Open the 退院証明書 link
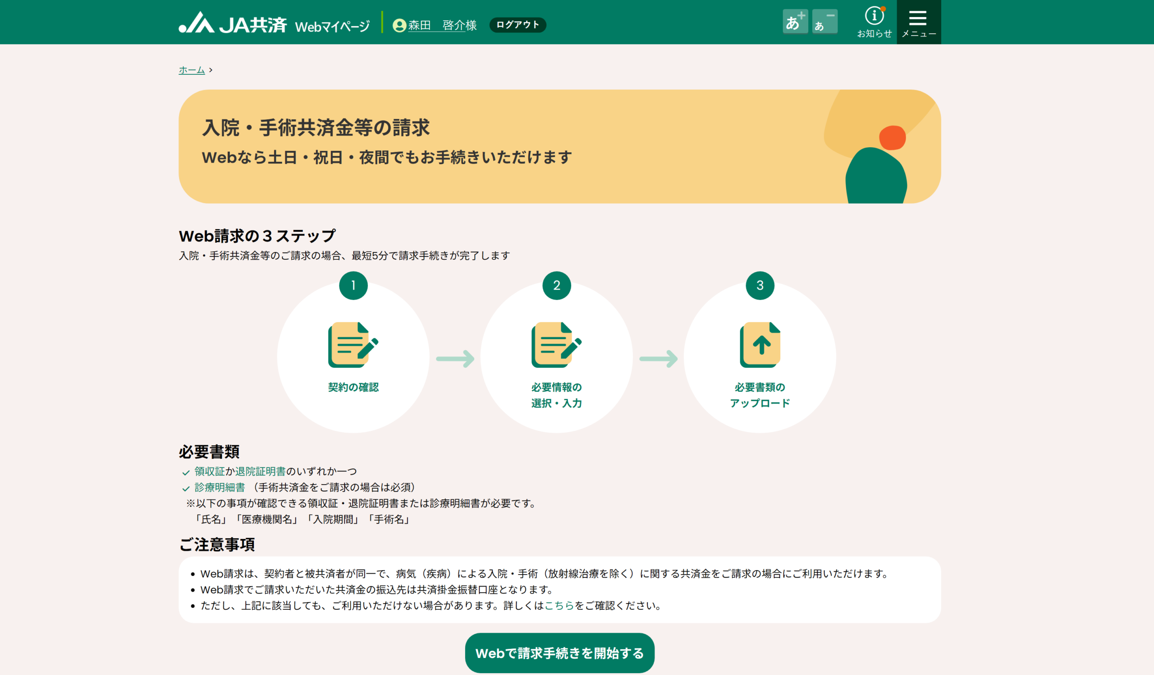This screenshot has width=1154, height=675. click(260, 471)
